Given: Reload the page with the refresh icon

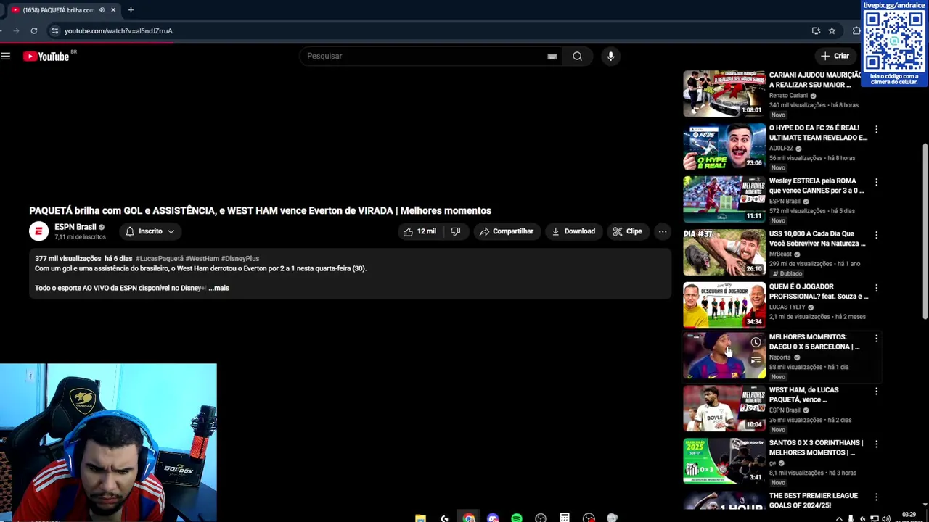Looking at the screenshot, I should [33, 30].
